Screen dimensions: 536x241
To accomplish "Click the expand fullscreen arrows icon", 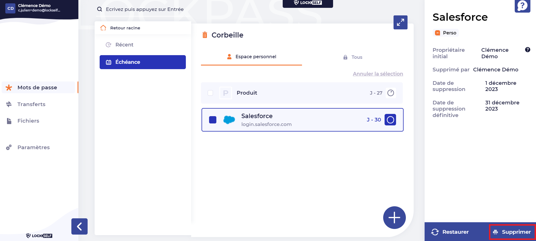I will click(x=400, y=22).
